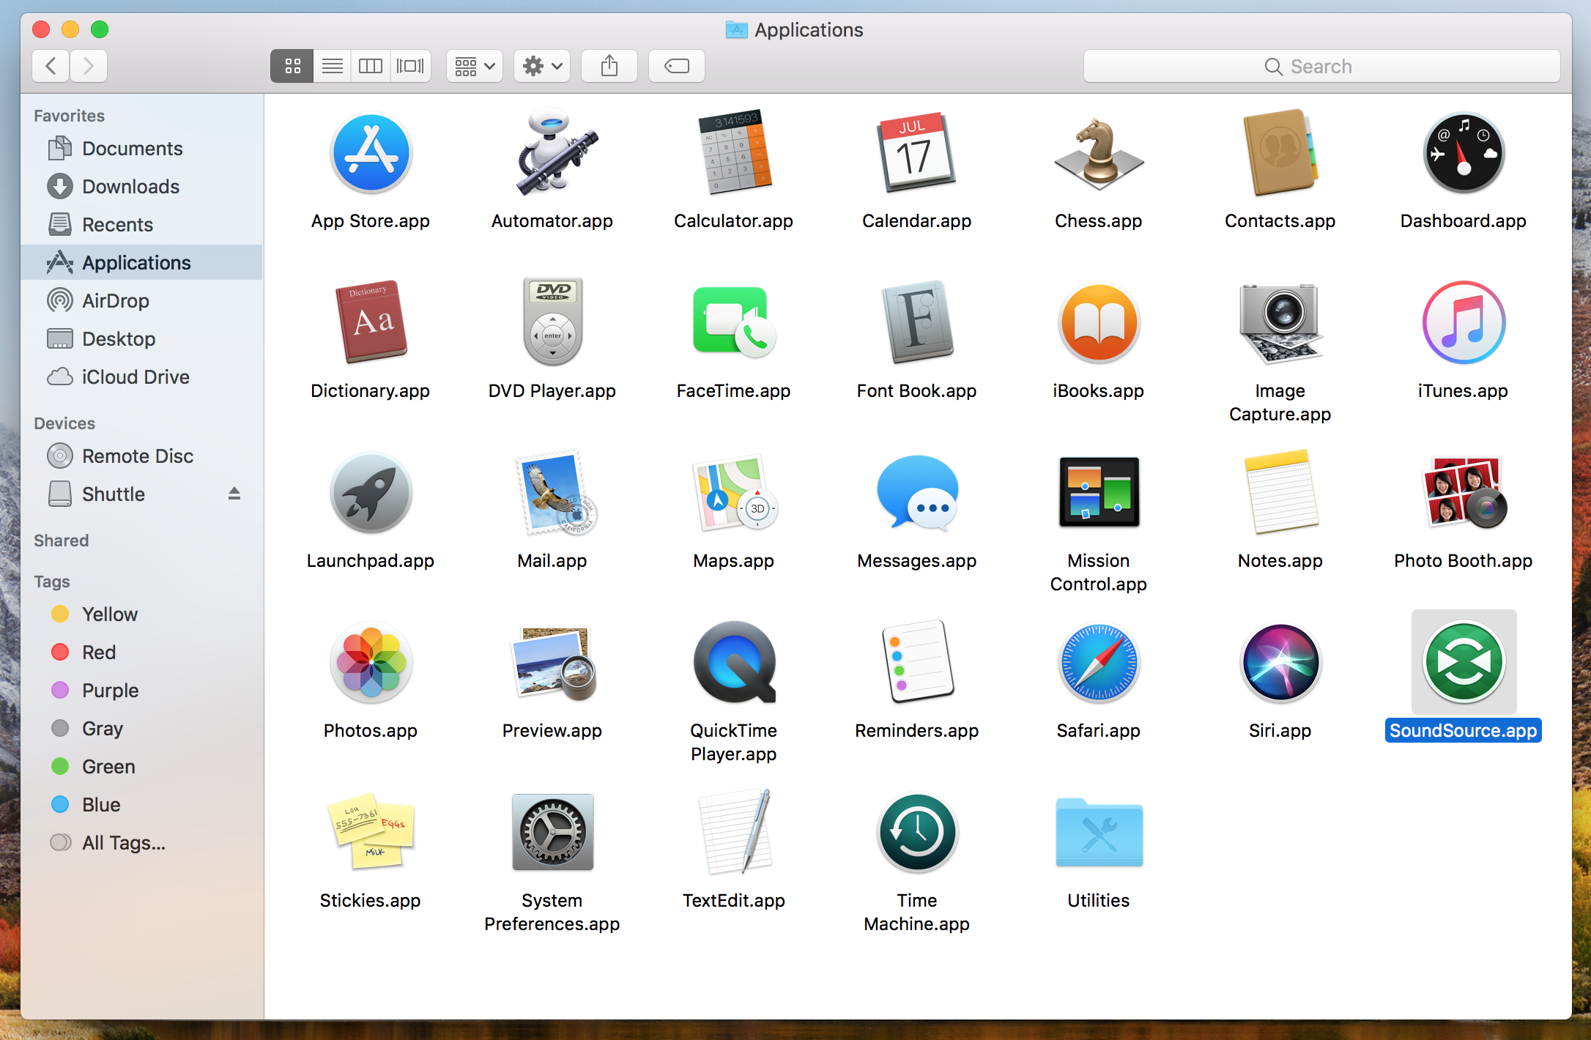The width and height of the screenshot is (1591, 1040).
Task: Select the Messages speech bubble icon
Action: [916, 492]
